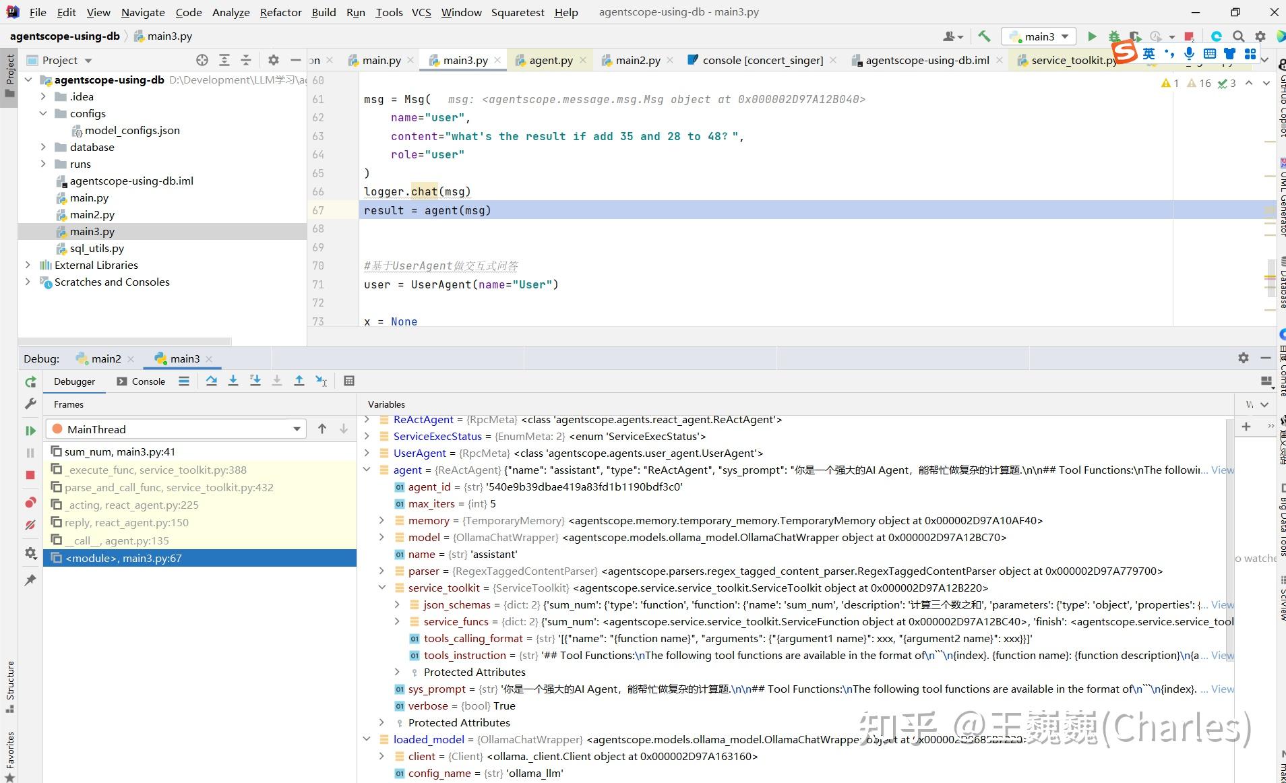The width and height of the screenshot is (1286, 783).
Task: Click the Step Out debugger icon
Action: (299, 381)
